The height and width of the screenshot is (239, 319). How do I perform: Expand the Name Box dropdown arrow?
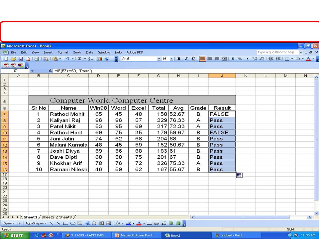click(x=32, y=71)
